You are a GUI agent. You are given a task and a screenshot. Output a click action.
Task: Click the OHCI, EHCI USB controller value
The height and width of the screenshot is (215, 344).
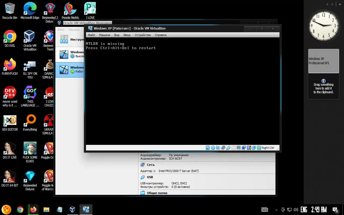[x=179, y=183]
